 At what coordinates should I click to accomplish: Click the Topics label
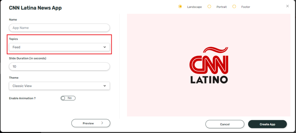[13, 39]
